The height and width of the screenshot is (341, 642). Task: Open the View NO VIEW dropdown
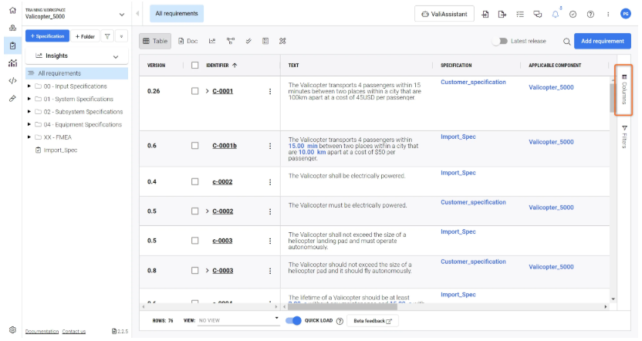(238, 320)
